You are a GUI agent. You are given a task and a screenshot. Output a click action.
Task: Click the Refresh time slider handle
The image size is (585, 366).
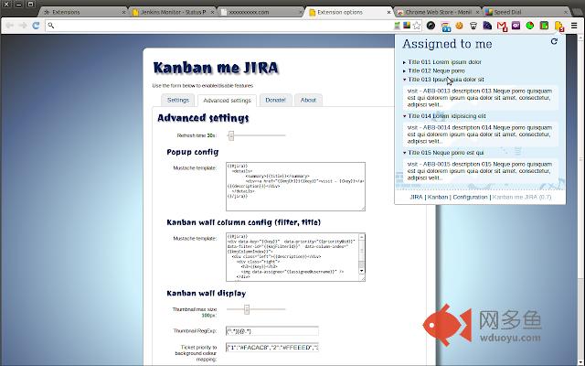pyautogui.click(x=231, y=135)
